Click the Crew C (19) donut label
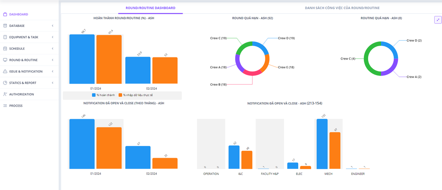 point(218,38)
